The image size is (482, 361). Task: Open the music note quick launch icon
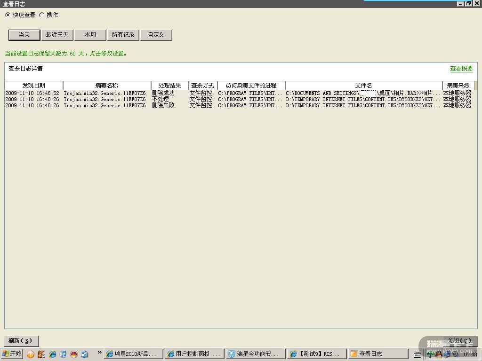pos(63,354)
